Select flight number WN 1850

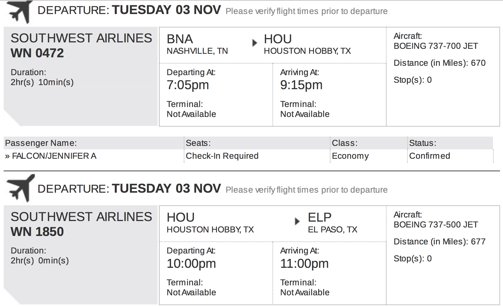(x=37, y=232)
